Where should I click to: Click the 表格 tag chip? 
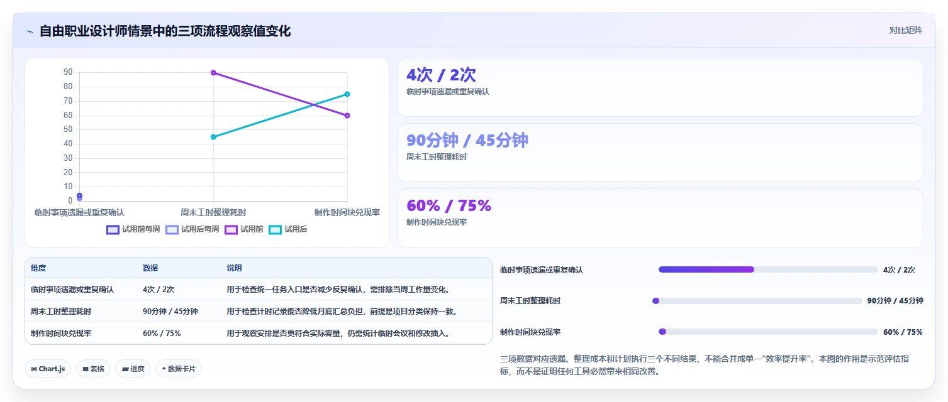point(93,369)
